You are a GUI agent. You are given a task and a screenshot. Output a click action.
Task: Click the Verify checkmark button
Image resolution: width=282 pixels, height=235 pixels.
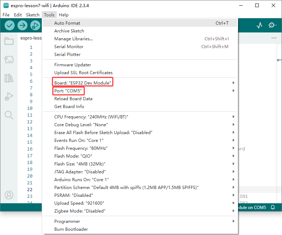10,25
